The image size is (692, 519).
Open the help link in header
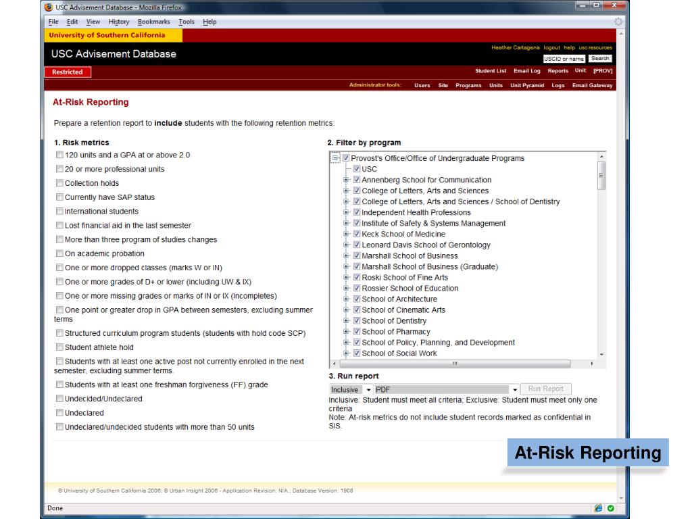tap(569, 48)
